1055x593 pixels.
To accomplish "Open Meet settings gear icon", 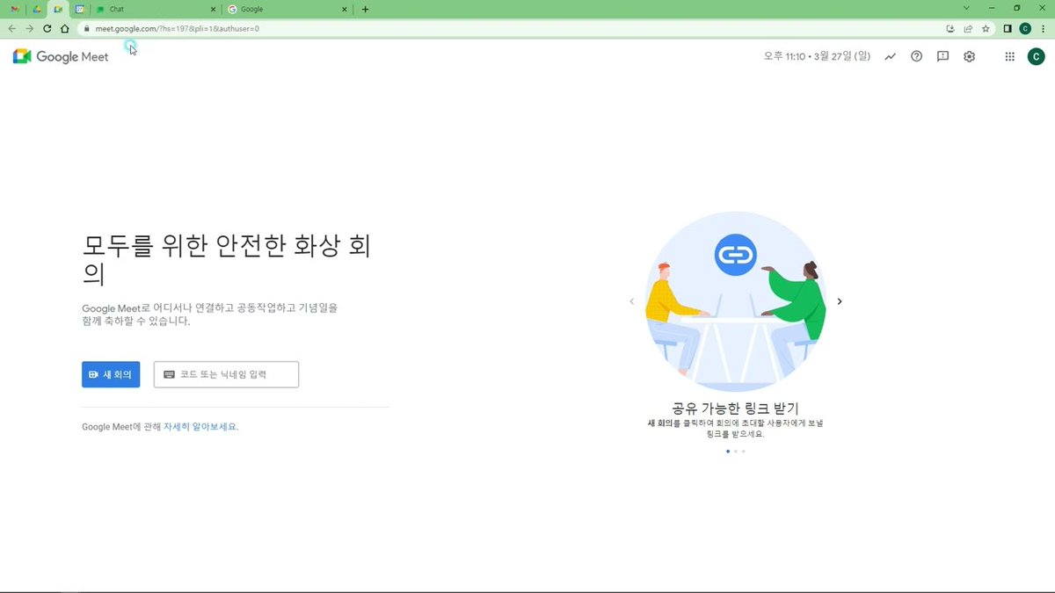I will coord(969,56).
